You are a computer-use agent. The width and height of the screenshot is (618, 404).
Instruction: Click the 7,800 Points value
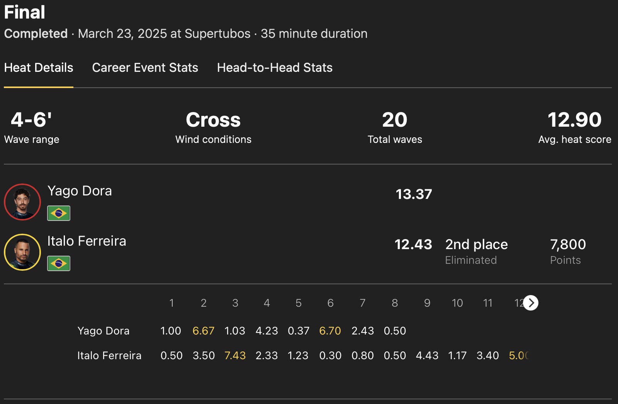(568, 244)
